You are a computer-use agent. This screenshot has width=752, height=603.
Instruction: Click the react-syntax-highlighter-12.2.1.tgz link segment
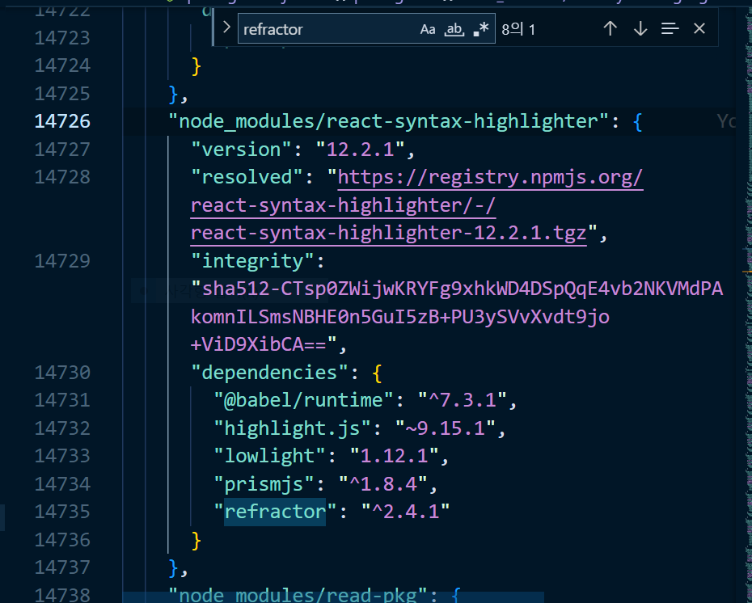point(388,234)
